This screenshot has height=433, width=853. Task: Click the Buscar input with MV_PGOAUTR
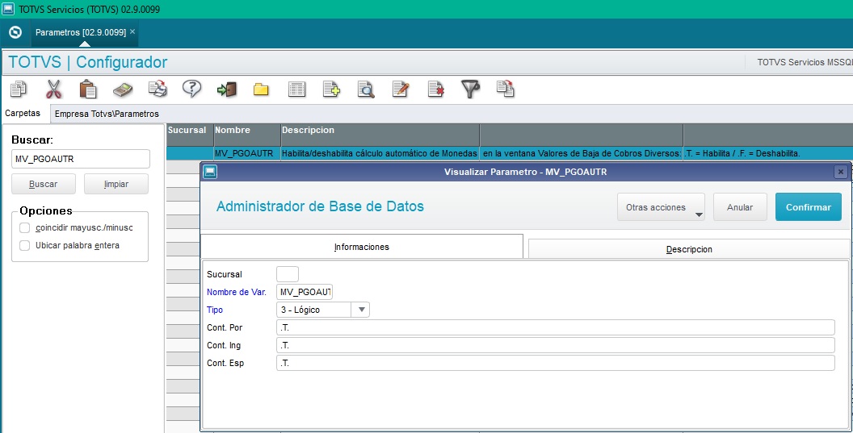coord(81,159)
